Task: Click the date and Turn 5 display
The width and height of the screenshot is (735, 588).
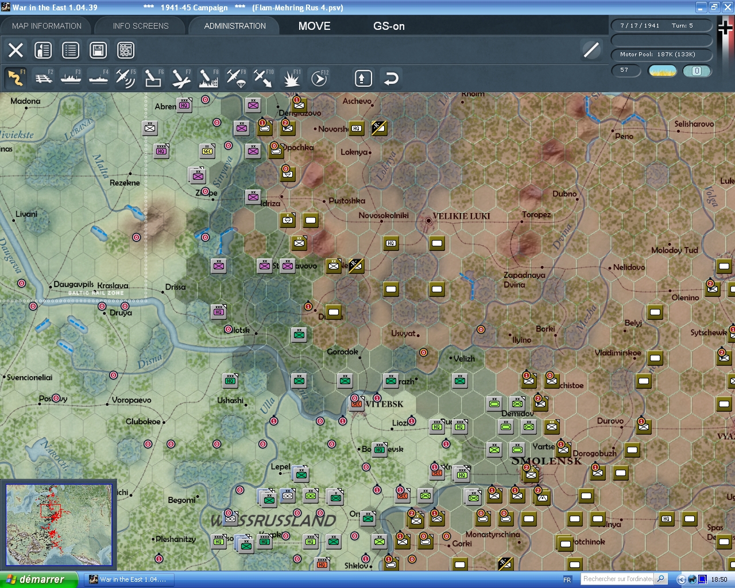Action: (x=661, y=25)
